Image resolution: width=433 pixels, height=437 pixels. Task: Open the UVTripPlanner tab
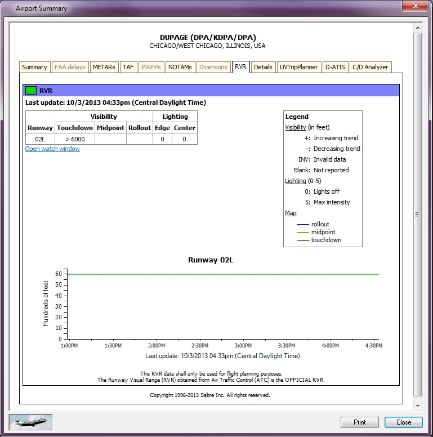tap(299, 67)
